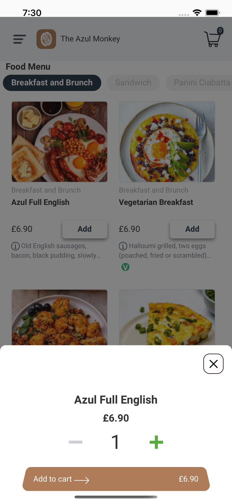
Task: Close the Azul Full English sheet
Action: point(213,364)
